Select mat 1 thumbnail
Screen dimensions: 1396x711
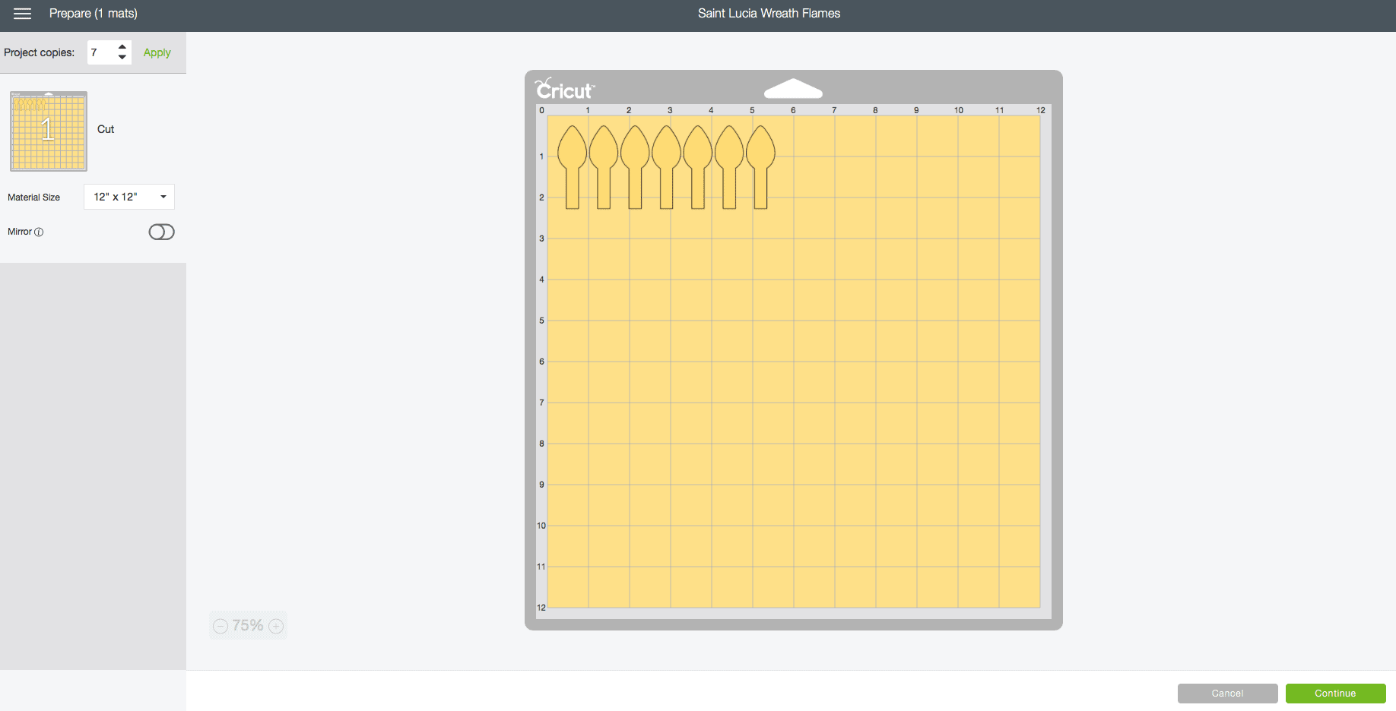click(49, 131)
